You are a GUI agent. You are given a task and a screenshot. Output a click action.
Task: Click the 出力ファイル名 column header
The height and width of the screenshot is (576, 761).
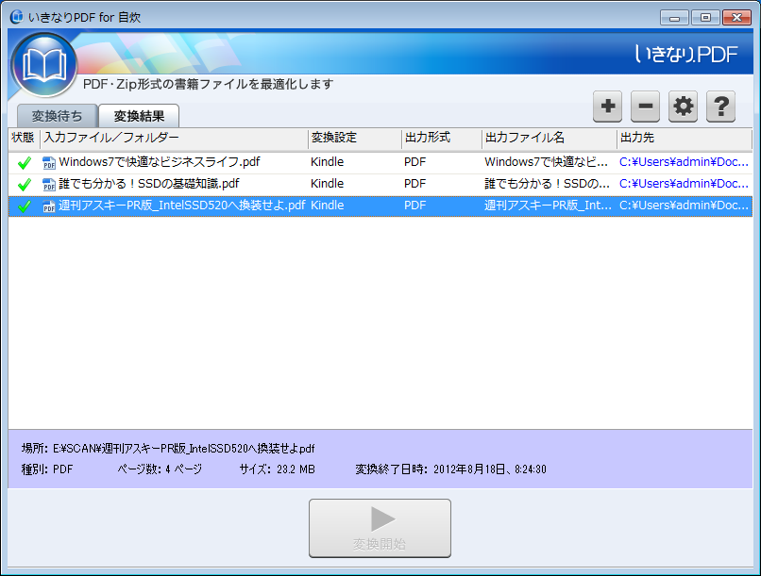pyautogui.click(x=550, y=138)
